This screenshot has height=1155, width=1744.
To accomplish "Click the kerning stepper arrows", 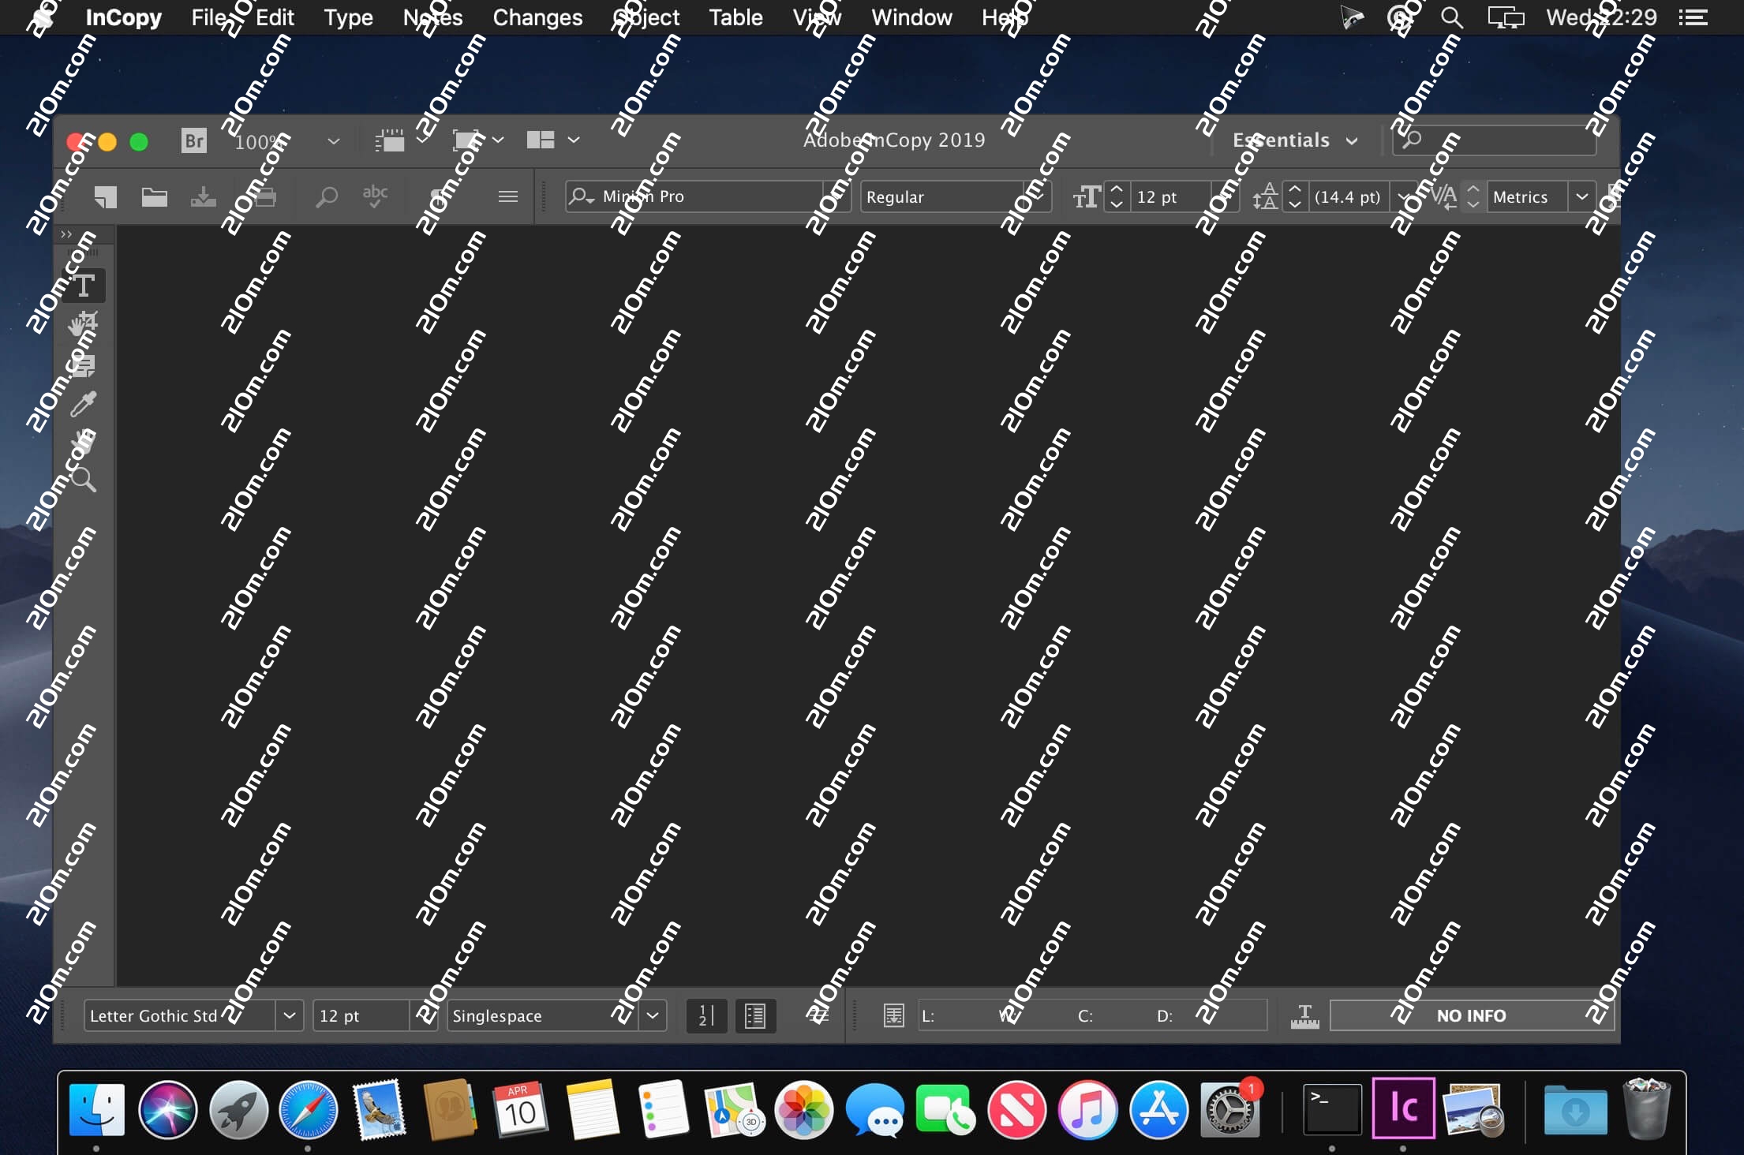I will (1473, 196).
